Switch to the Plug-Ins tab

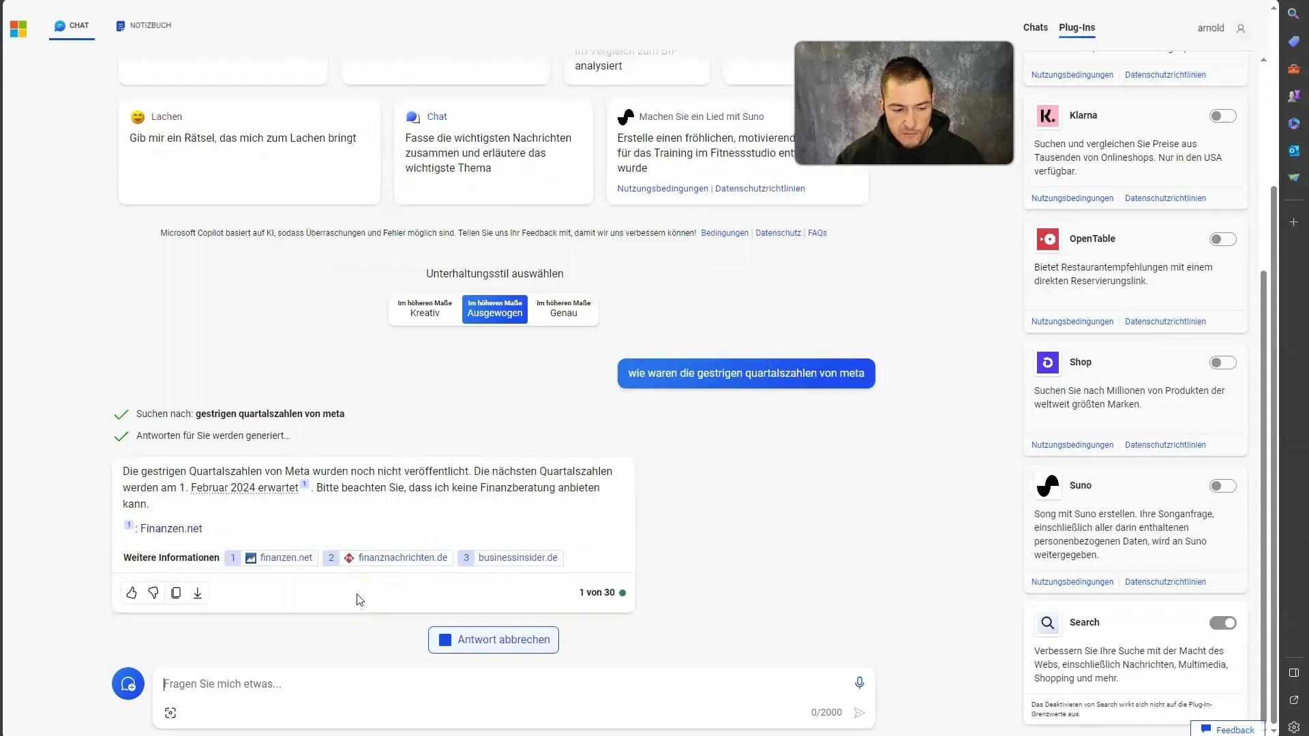click(1076, 27)
